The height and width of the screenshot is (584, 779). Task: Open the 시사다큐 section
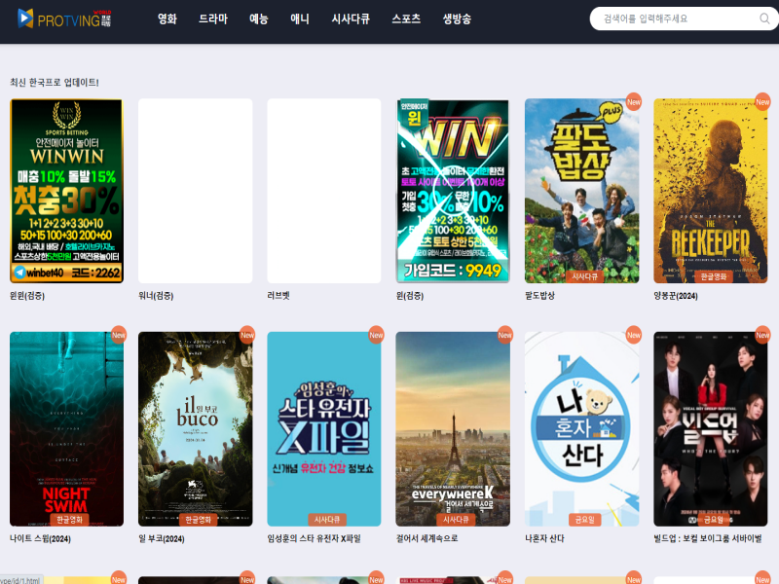pos(351,18)
